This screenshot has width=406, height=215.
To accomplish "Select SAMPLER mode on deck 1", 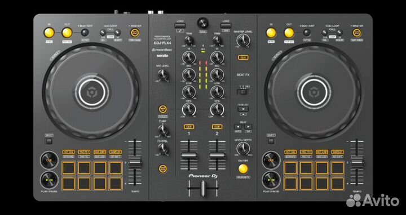I will (116, 152).
